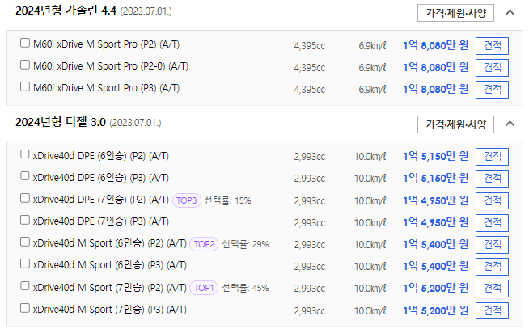Click 6.9km/ℓ in M60i (P3) row

pos(372,90)
